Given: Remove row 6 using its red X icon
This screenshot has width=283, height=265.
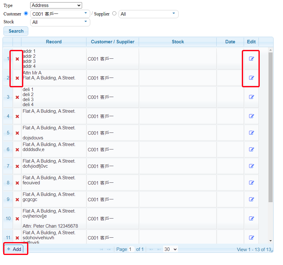Looking at the screenshot, I should tap(17, 150).
